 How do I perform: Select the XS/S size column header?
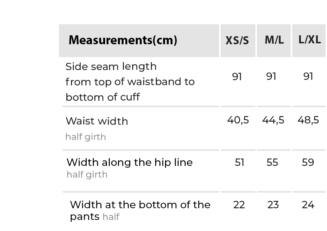tap(237, 41)
